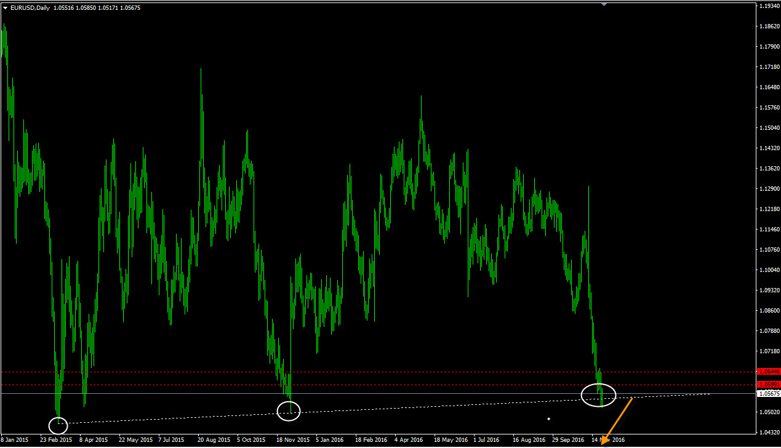
Task: Click the white 1.05675 current price label
Action: coord(769,393)
